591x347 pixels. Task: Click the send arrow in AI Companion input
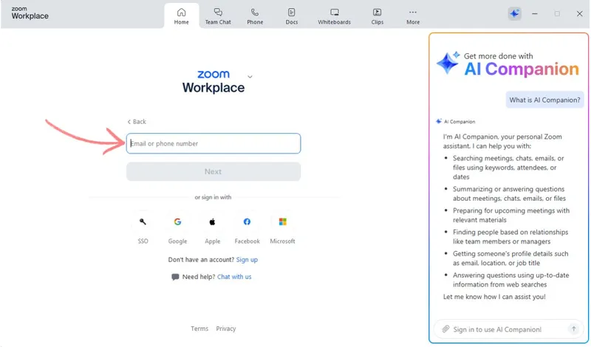point(573,329)
